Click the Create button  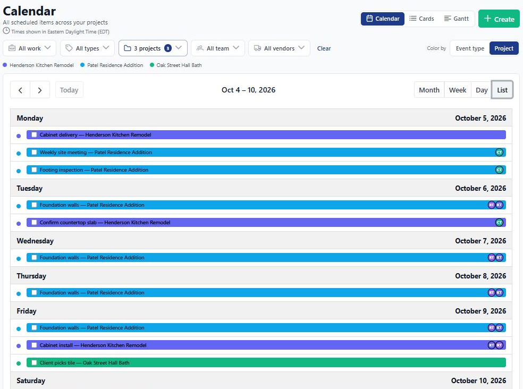tap(499, 19)
